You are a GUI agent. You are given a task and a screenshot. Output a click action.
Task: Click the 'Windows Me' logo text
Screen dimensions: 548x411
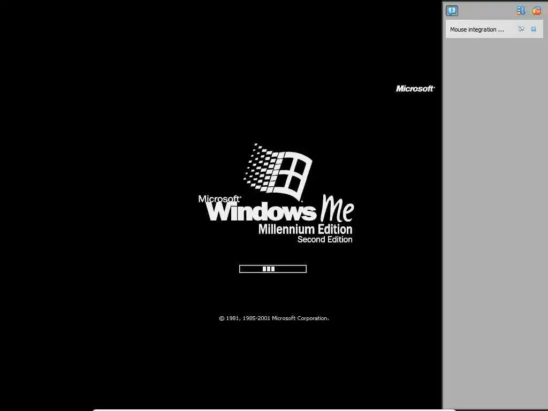click(x=280, y=209)
